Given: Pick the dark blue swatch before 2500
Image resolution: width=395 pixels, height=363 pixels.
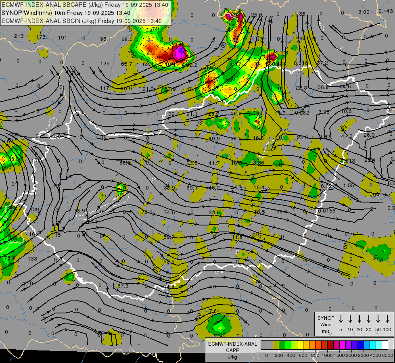Looking at the screenshot, I should [x=361, y=345].
